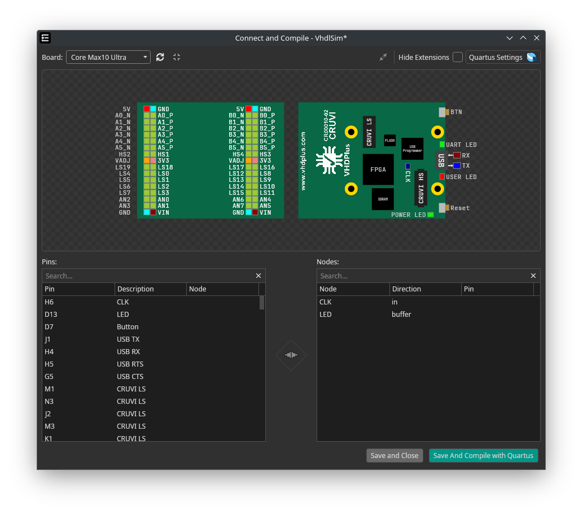The height and width of the screenshot is (514, 583).
Task: Select the connector plug icon near Hide Extensions
Action: click(x=383, y=57)
